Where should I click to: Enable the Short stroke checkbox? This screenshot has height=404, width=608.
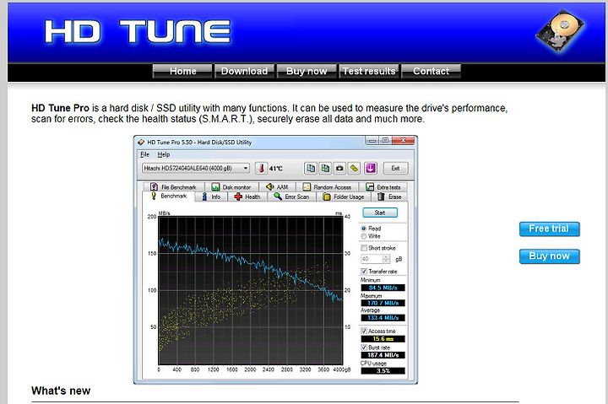coord(364,248)
